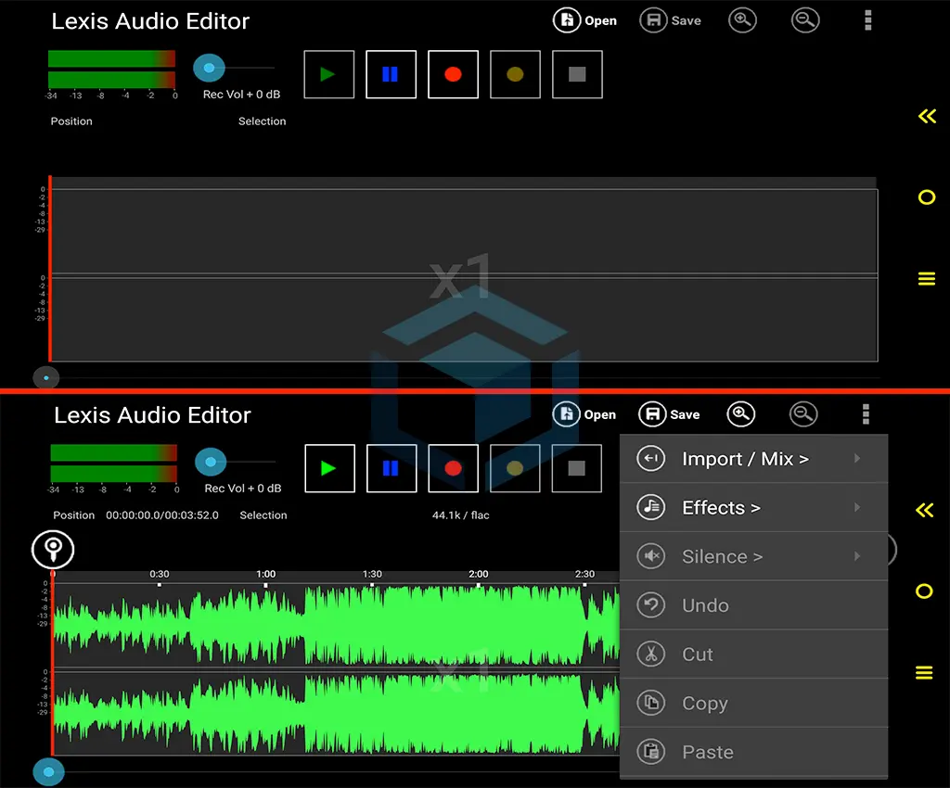This screenshot has height=788, width=950.
Task: Open three-dot overflow menu in top editor
Action: tap(867, 20)
